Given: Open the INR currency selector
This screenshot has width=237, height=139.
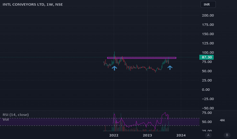Looking at the screenshot, I should click(x=208, y=4).
